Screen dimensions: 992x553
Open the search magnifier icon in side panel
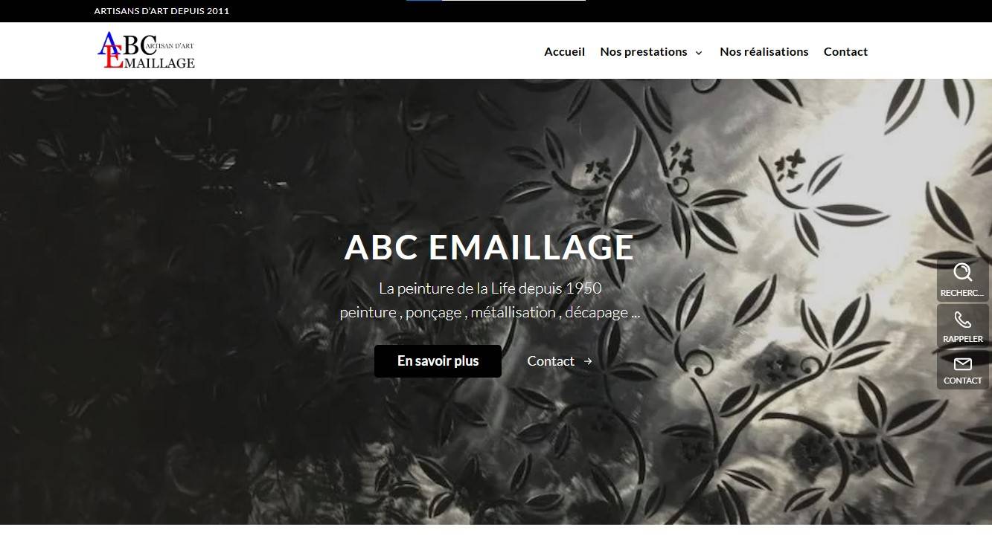click(963, 272)
